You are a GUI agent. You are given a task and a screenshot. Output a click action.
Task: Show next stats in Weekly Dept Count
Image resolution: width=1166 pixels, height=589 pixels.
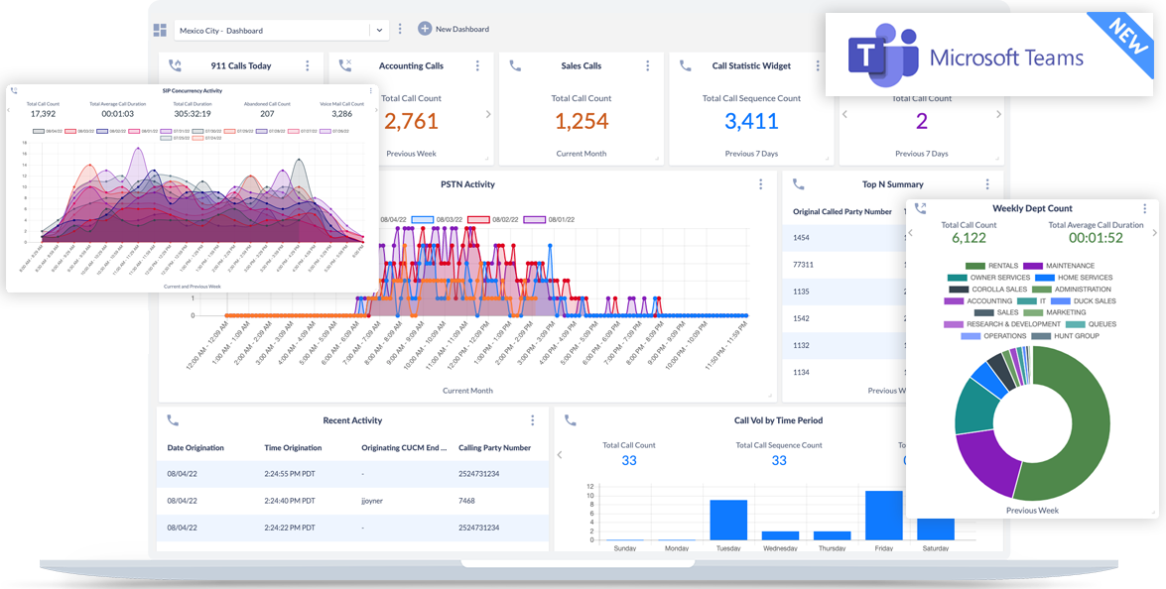[x=1155, y=233]
